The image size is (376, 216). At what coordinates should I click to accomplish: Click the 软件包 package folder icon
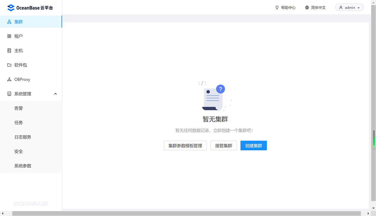click(x=9, y=65)
